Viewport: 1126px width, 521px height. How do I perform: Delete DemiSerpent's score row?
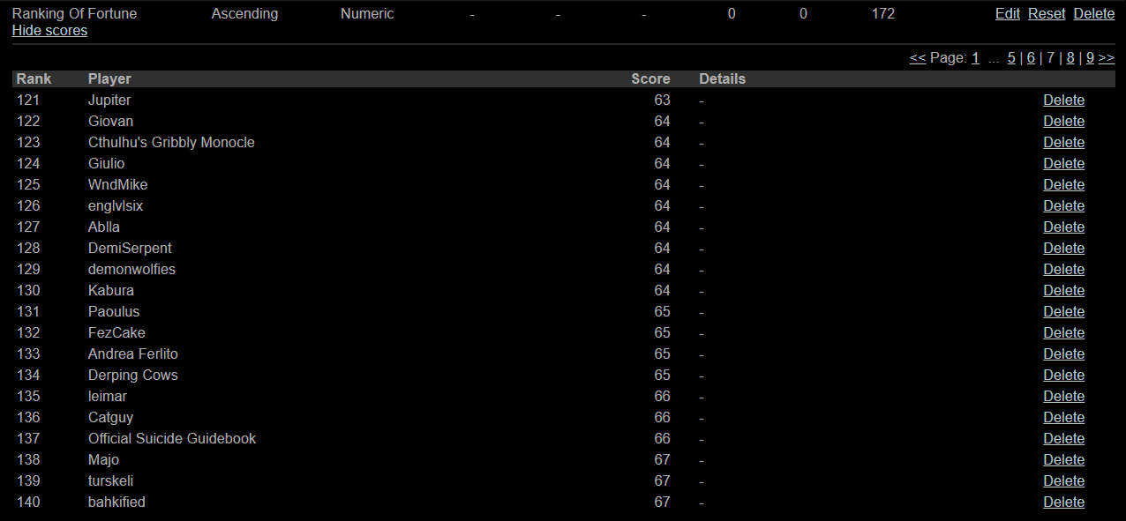click(x=1063, y=249)
